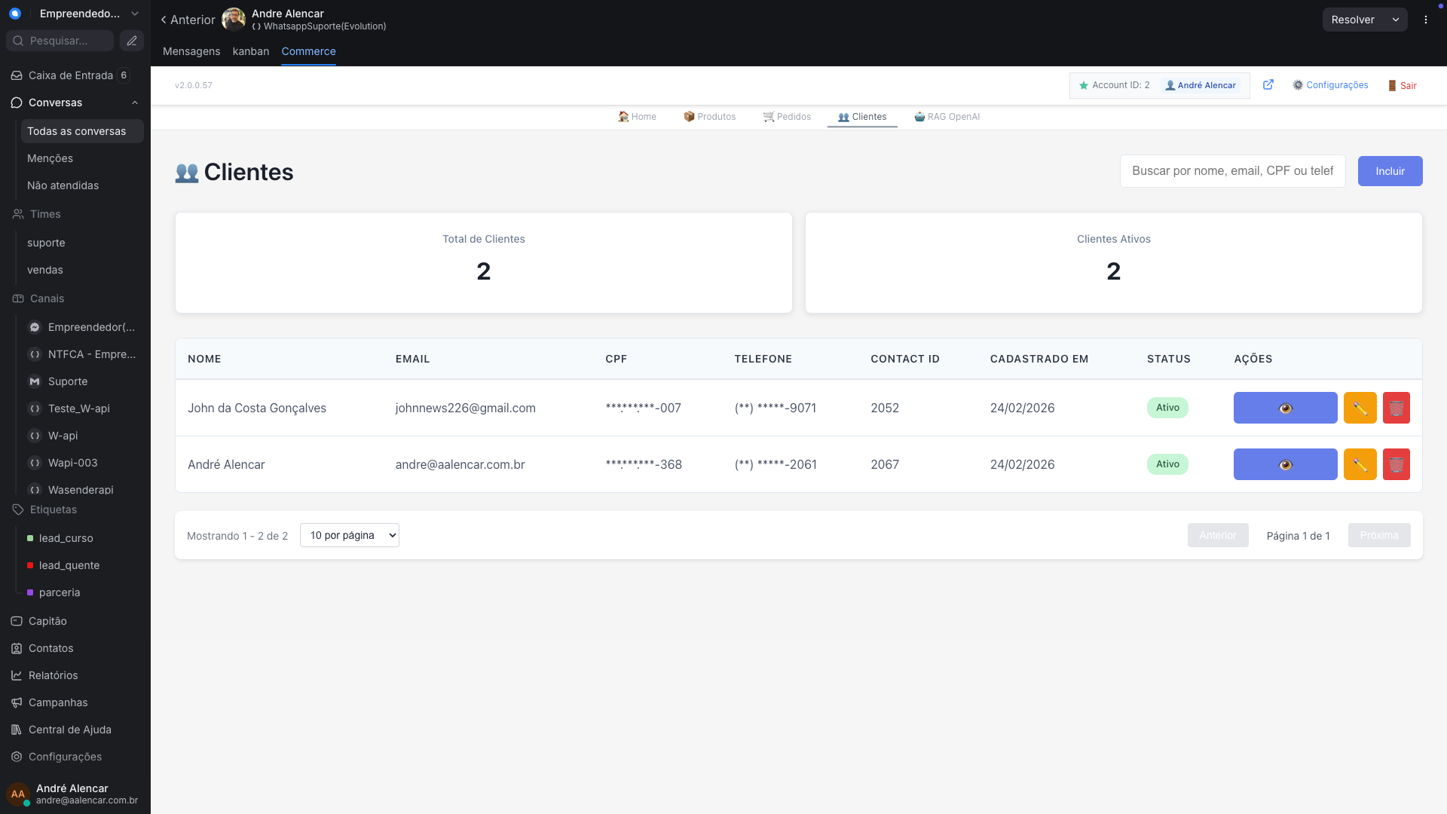Select the lead_quente red label
Image resolution: width=1447 pixels, height=814 pixels.
[69, 565]
